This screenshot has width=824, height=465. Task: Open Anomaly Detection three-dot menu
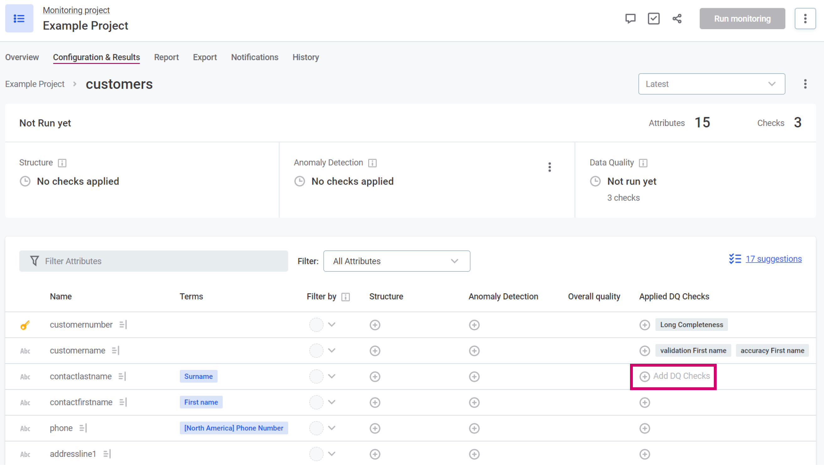pyautogui.click(x=550, y=167)
